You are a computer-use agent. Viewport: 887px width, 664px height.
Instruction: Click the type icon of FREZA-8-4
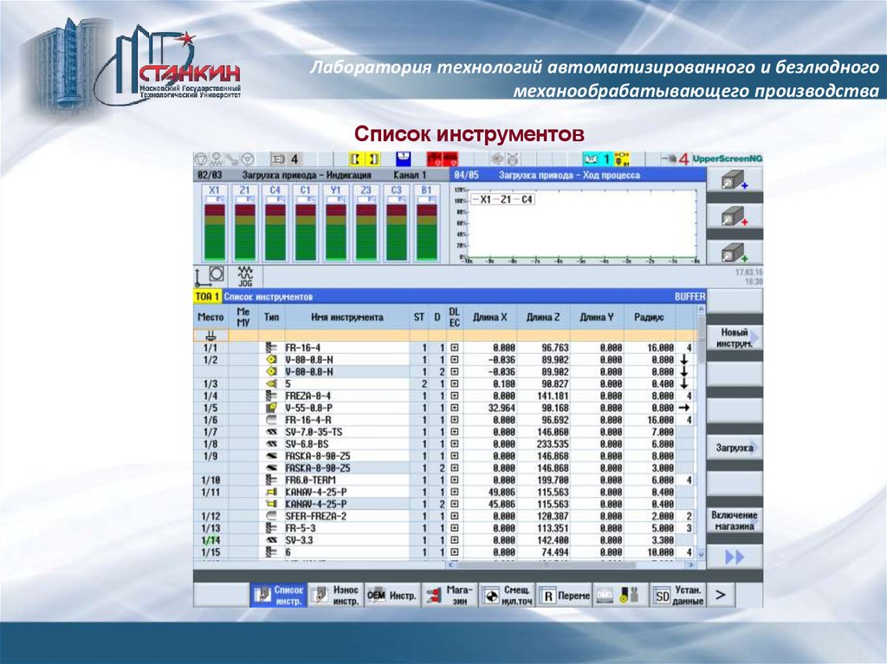[271, 396]
